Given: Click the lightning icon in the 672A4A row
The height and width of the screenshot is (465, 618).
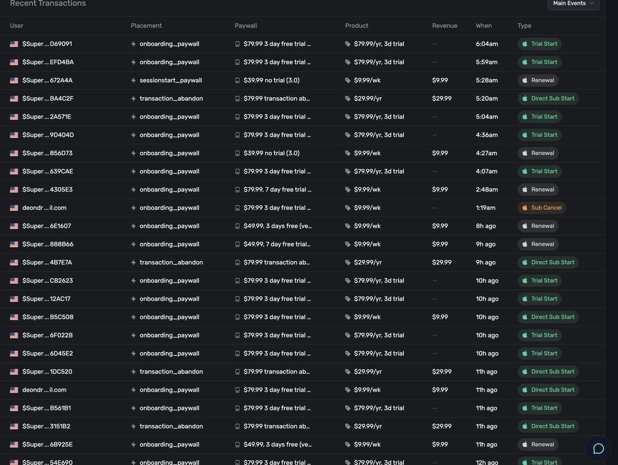Looking at the screenshot, I should point(134,80).
